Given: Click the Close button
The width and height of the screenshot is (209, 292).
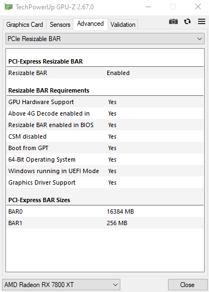Looking at the screenshot, I should 188,284.
